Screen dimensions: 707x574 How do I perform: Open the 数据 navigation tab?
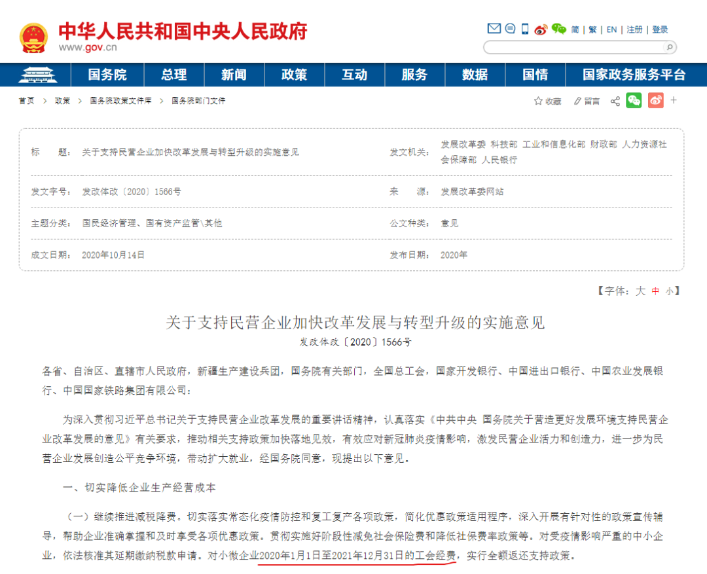coord(475,75)
